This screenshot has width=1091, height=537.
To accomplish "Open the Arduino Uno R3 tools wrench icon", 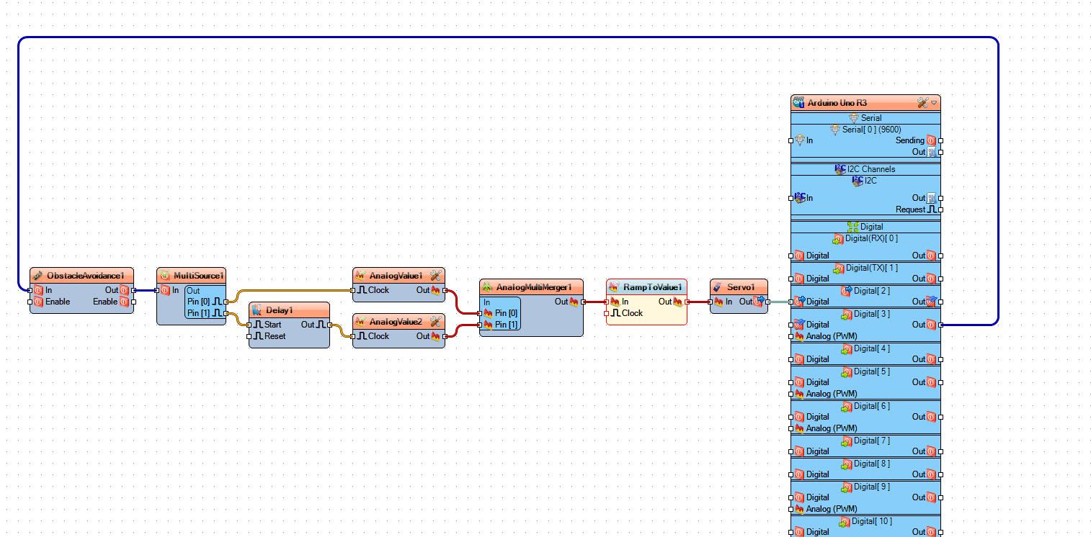I will click(x=922, y=103).
